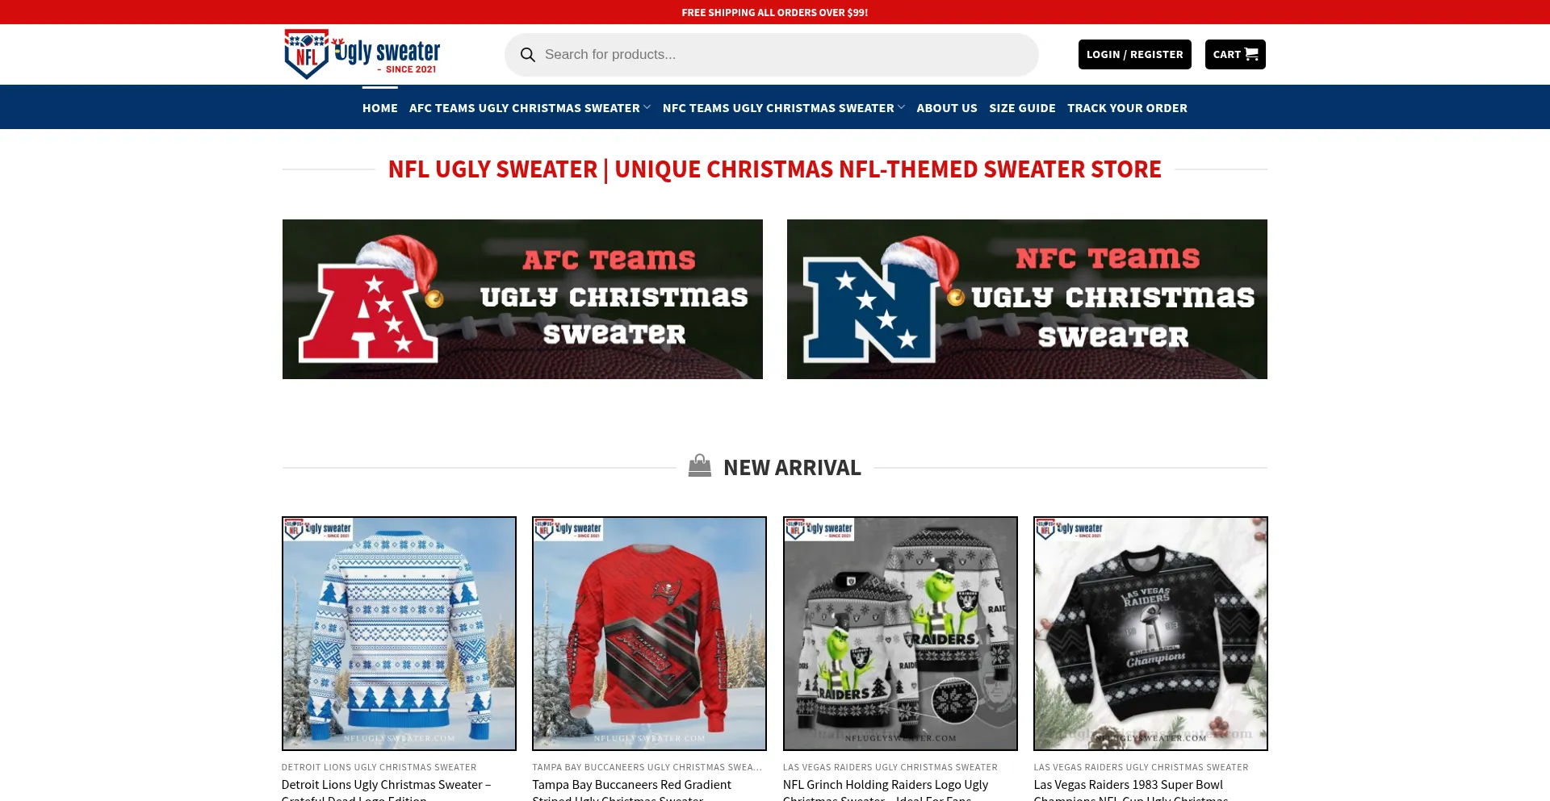This screenshot has width=1550, height=801.
Task: Click the shopping bag icon beside New Arrival
Action: point(700,466)
